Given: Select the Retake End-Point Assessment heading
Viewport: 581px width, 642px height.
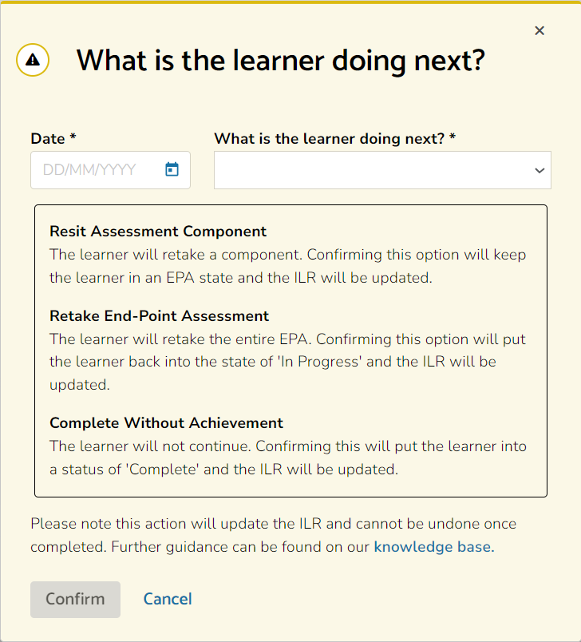Looking at the screenshot, I should [159, 316].
